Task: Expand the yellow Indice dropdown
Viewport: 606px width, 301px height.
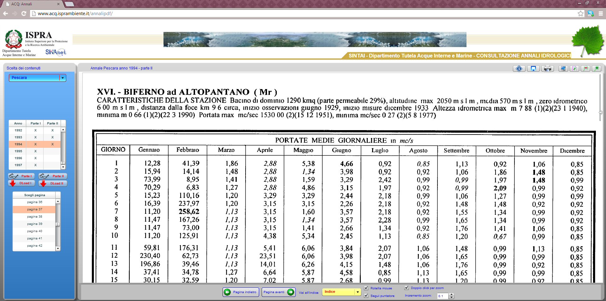Action: (x=357, y=292)
